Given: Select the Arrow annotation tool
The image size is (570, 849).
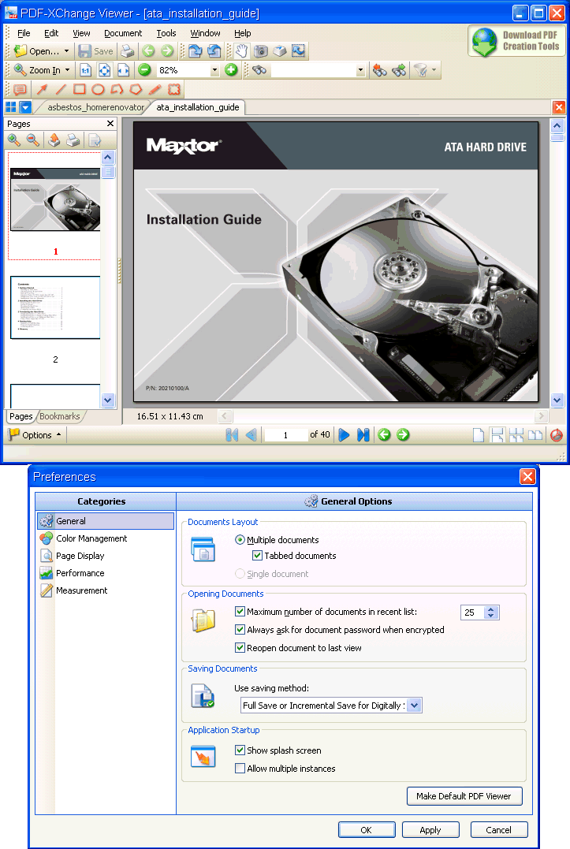Looking at the screenshot, I should 43,89.
